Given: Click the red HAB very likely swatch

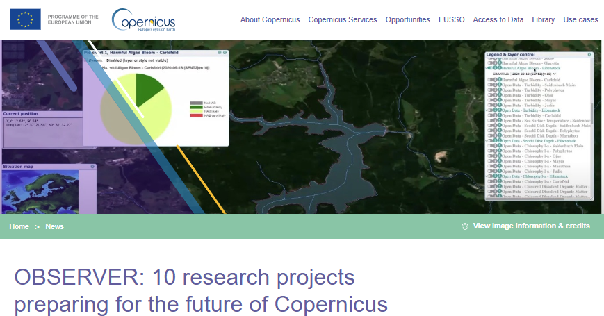Looking at the screenshot, I should coord(196,115).
